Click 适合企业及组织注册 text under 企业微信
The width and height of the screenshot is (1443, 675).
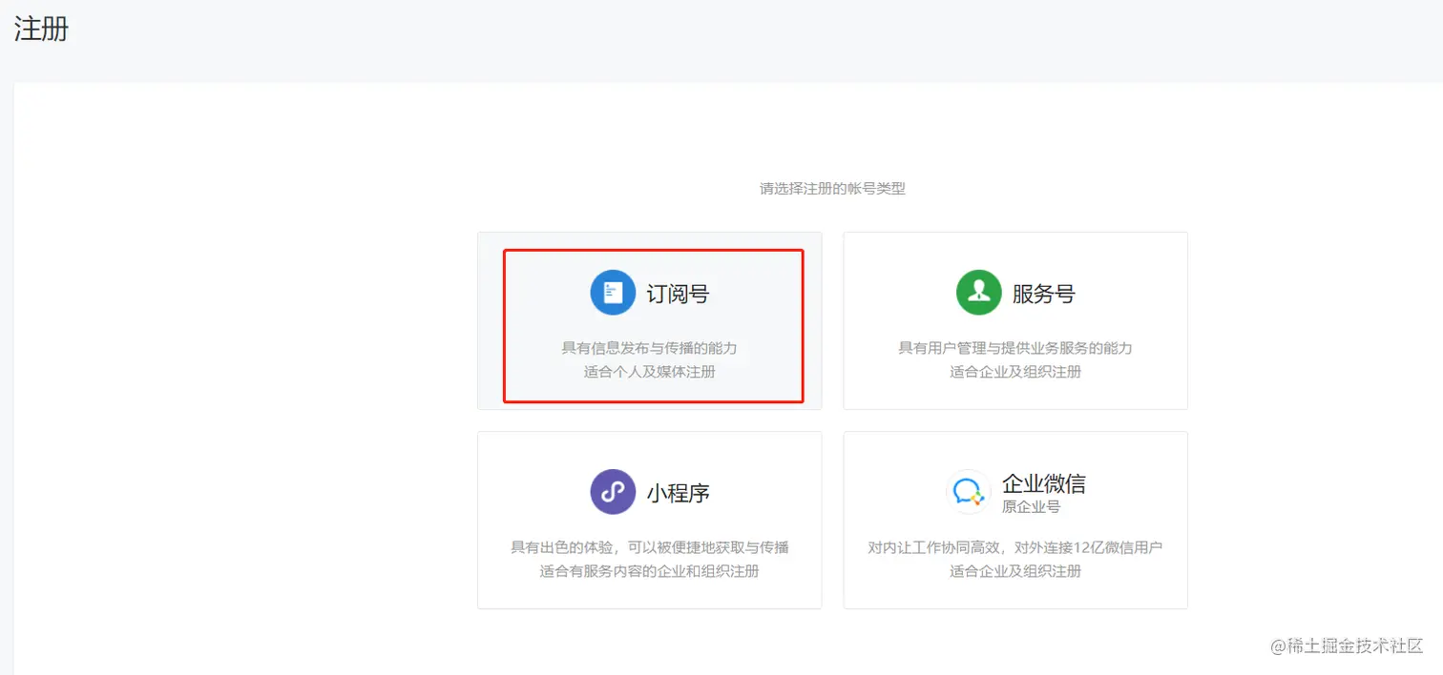[1015, 571]
